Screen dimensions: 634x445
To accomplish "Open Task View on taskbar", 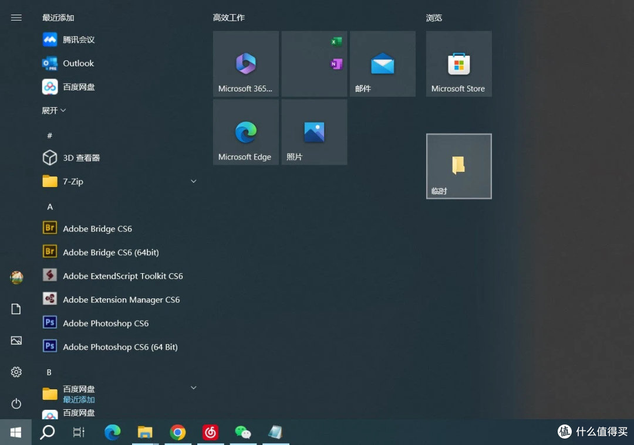I will [79, 432].
